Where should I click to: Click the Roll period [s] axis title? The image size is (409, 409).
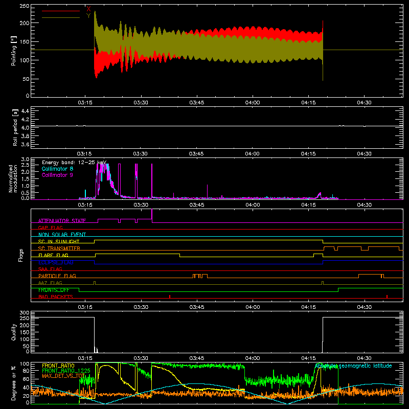(x=15, y=127)
